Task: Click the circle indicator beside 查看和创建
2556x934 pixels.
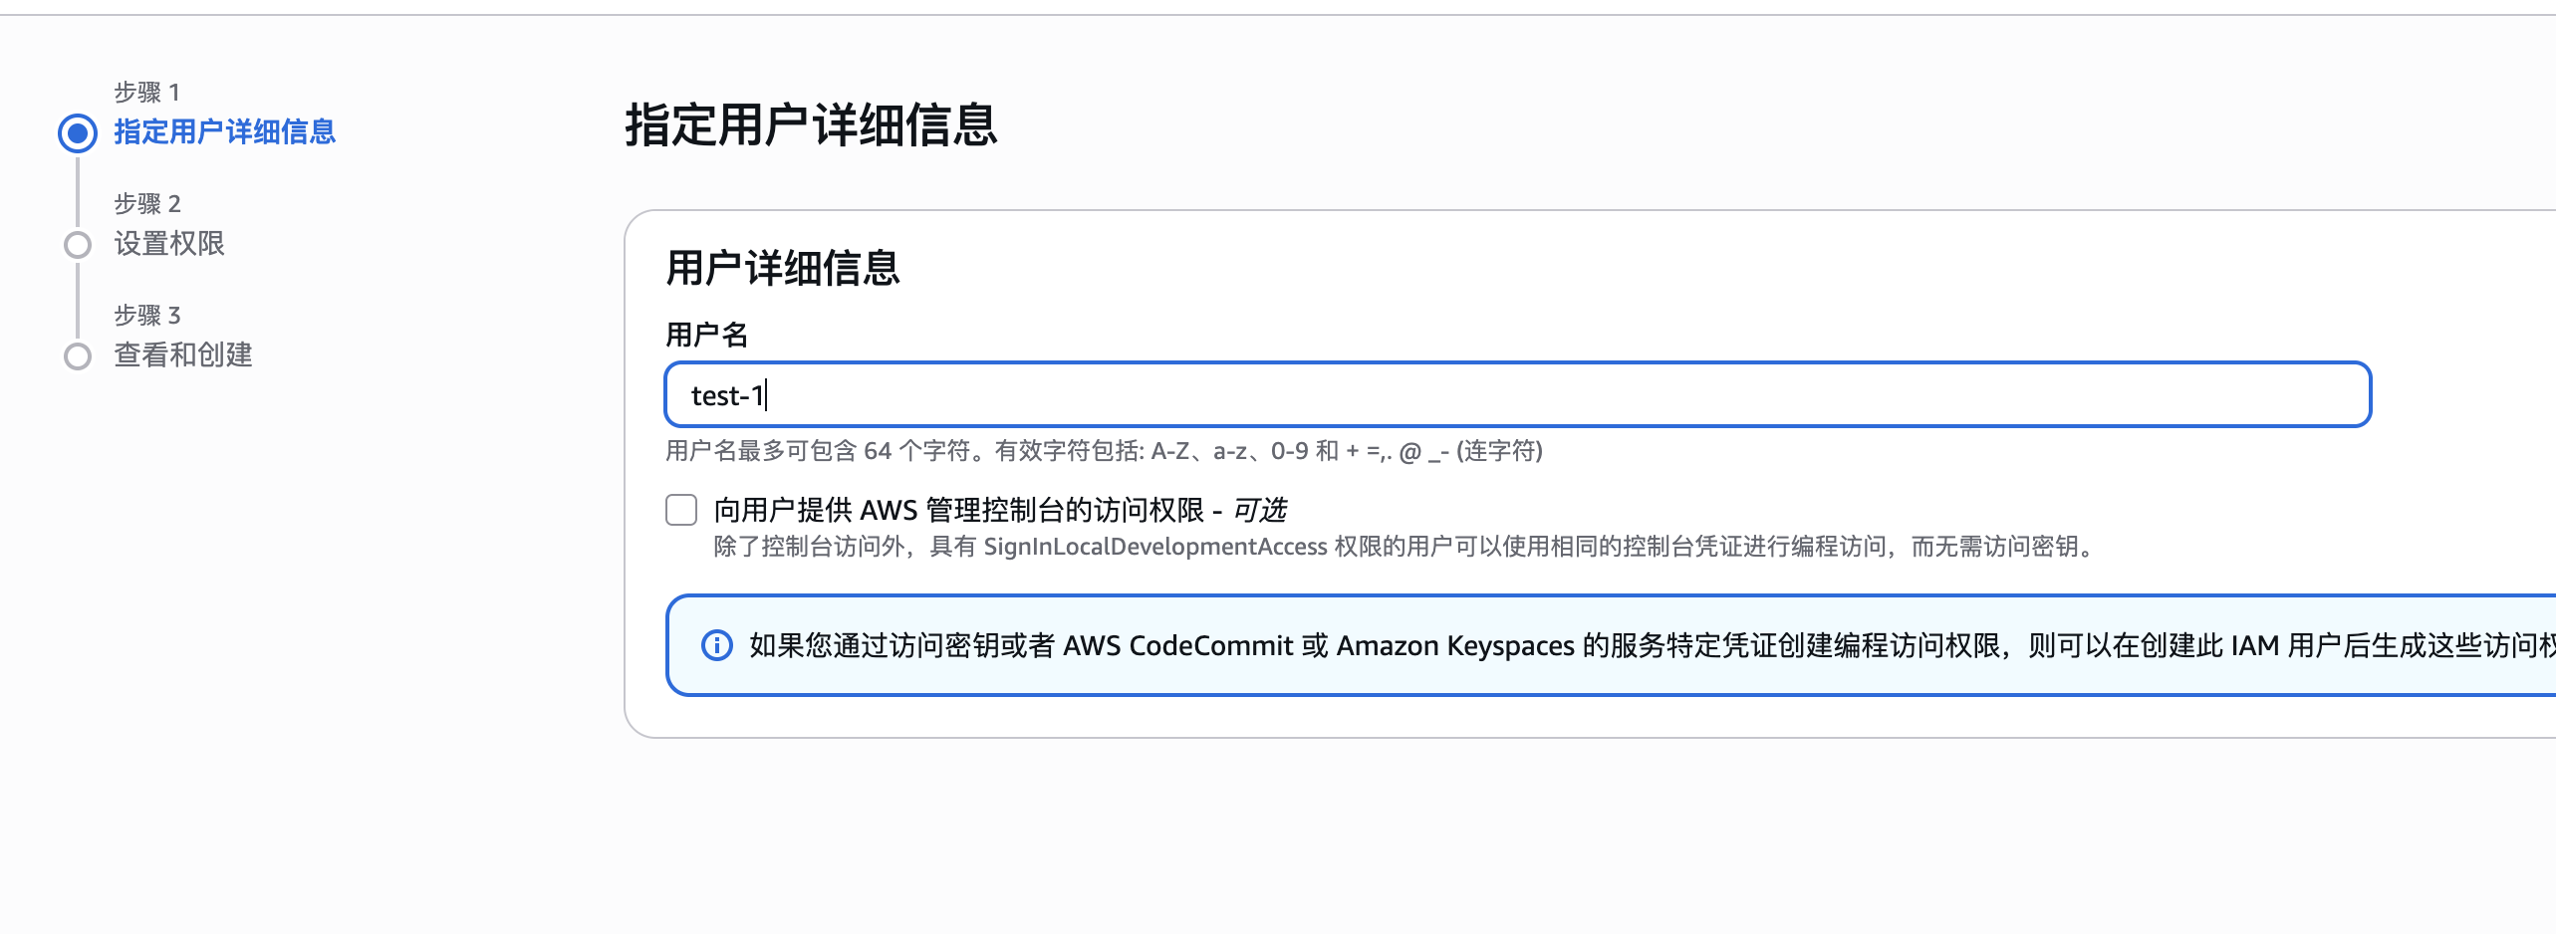Action: 78,355
